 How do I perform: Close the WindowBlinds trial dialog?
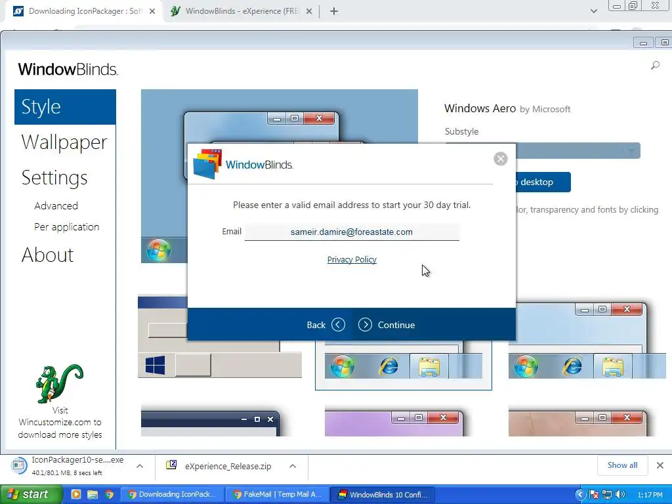500,159
